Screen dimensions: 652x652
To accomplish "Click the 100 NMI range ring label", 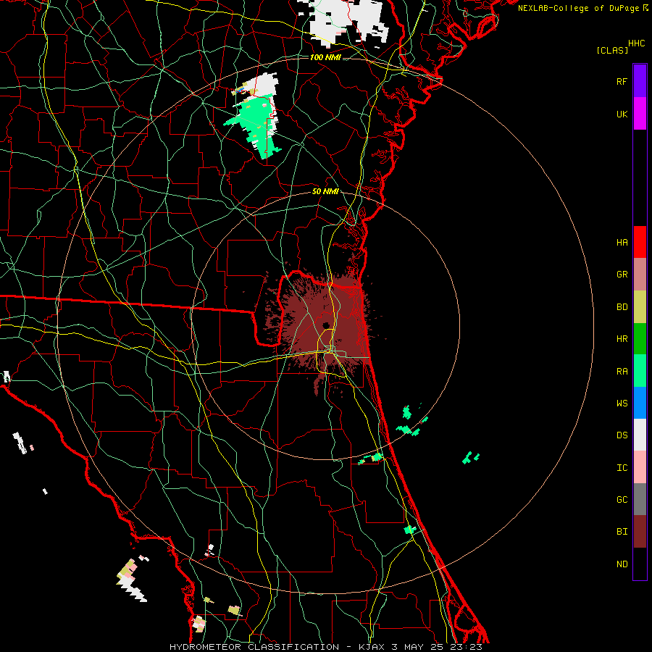I will [325, 57].
